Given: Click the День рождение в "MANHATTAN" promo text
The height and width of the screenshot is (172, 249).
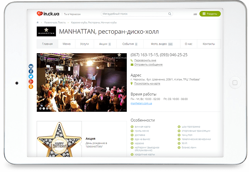Looking at the screenshot, I should (x=96, y=145).
